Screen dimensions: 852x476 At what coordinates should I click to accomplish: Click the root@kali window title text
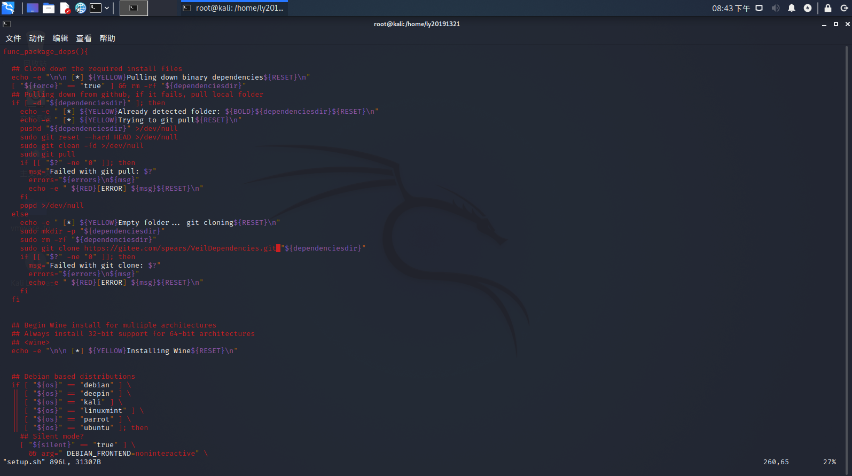417,24
